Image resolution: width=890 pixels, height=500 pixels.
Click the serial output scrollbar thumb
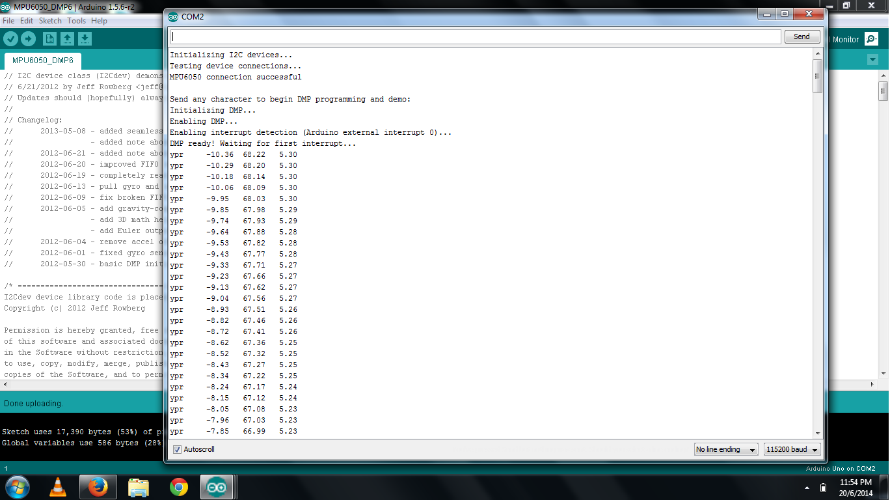[x=818, y=76]
